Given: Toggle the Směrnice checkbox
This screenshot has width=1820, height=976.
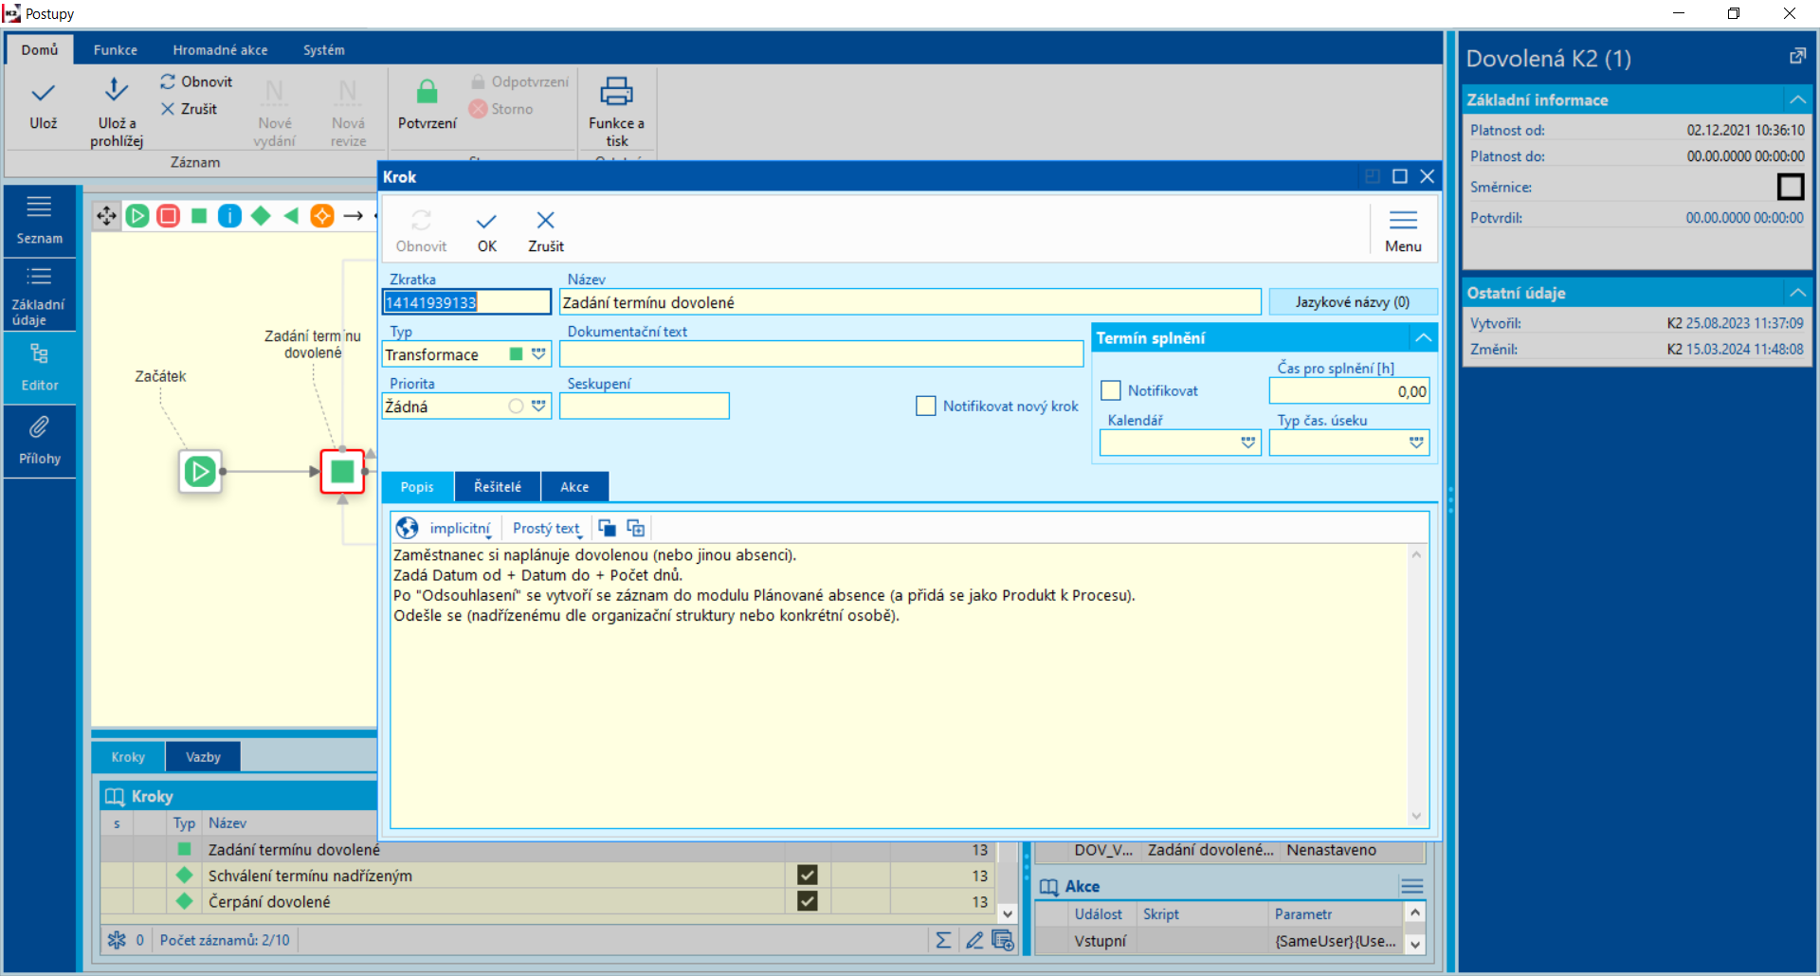Looking at the screenshot, I should [x=1790, y=187].
